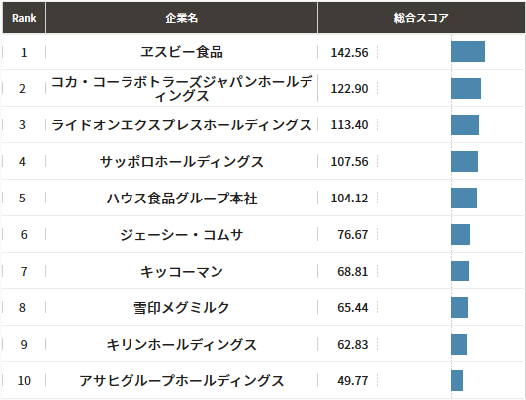This screenshot has height=400, width=526.
Task: Open コカ・コーラボトラーズジャパンホールディングス entry
Action: coord(182,89)
